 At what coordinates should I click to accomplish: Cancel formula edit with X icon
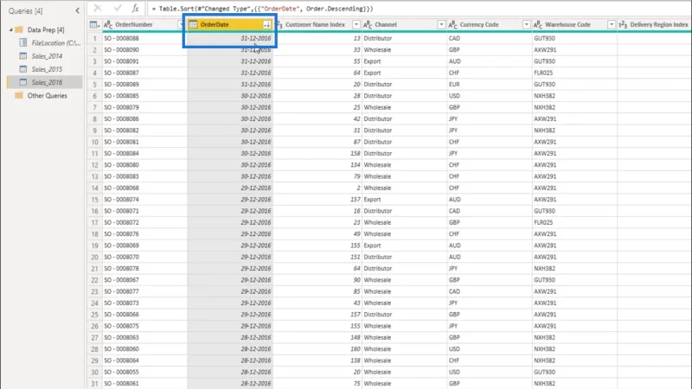tap(98, 8)
